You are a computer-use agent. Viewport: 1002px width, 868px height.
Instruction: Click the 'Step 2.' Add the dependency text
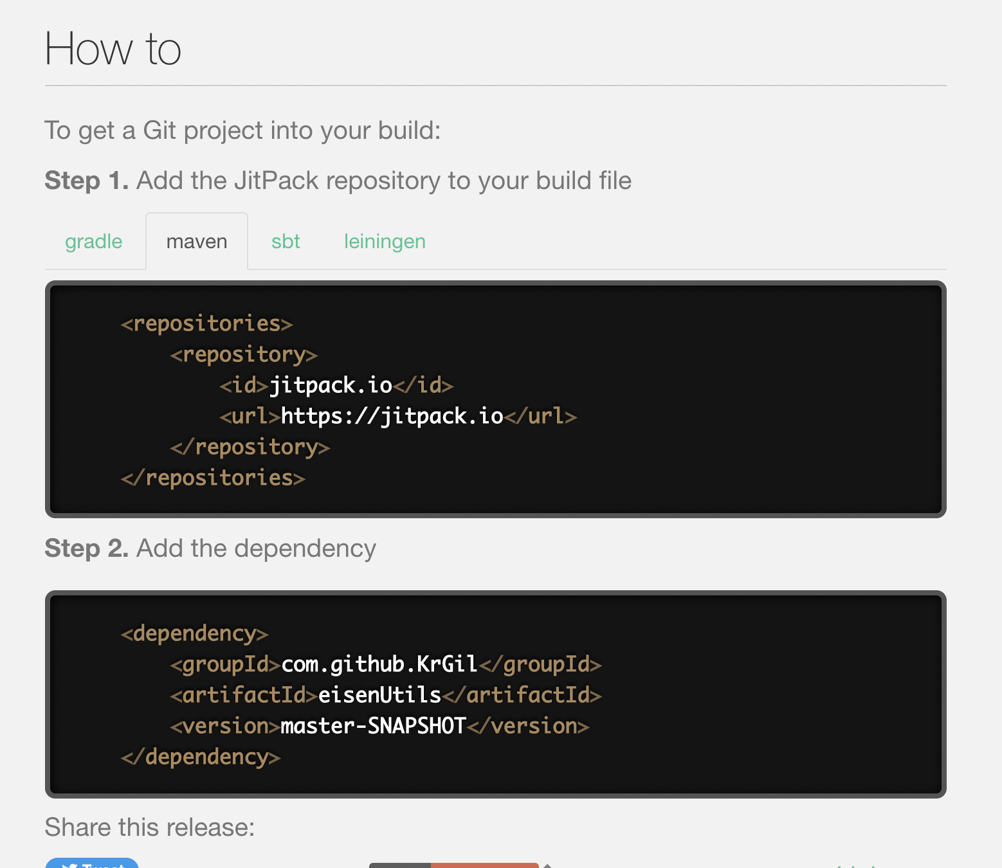pyautogui.click(x=210, y=548)
